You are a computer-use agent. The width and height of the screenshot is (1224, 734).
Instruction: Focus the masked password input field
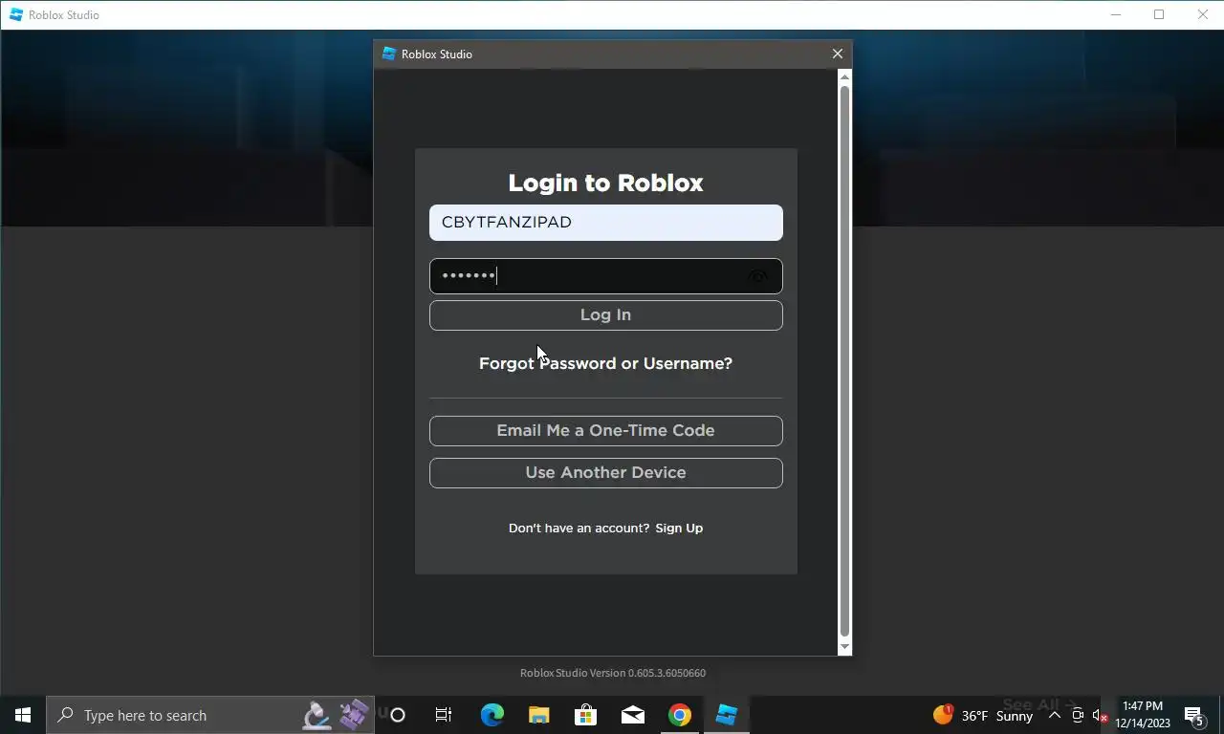click(605, 276)
